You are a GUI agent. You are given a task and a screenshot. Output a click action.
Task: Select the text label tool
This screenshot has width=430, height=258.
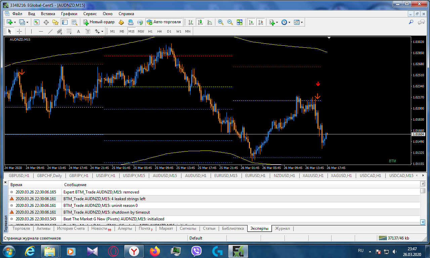[x=88, y=31]
